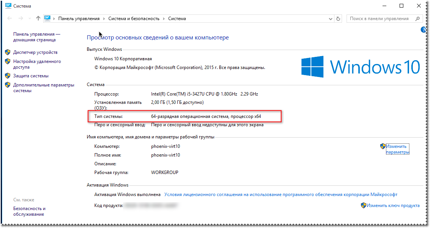This screenshot has height=229, width=431.
Task: Click the magnifier icon in the search box
Action: (417, 19)
